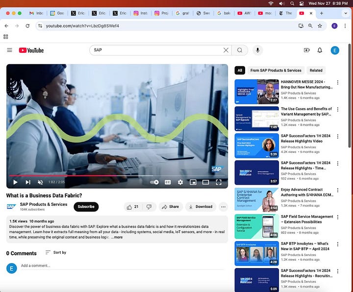Switch to the Inbox Gmail tab

click(36, 13)
